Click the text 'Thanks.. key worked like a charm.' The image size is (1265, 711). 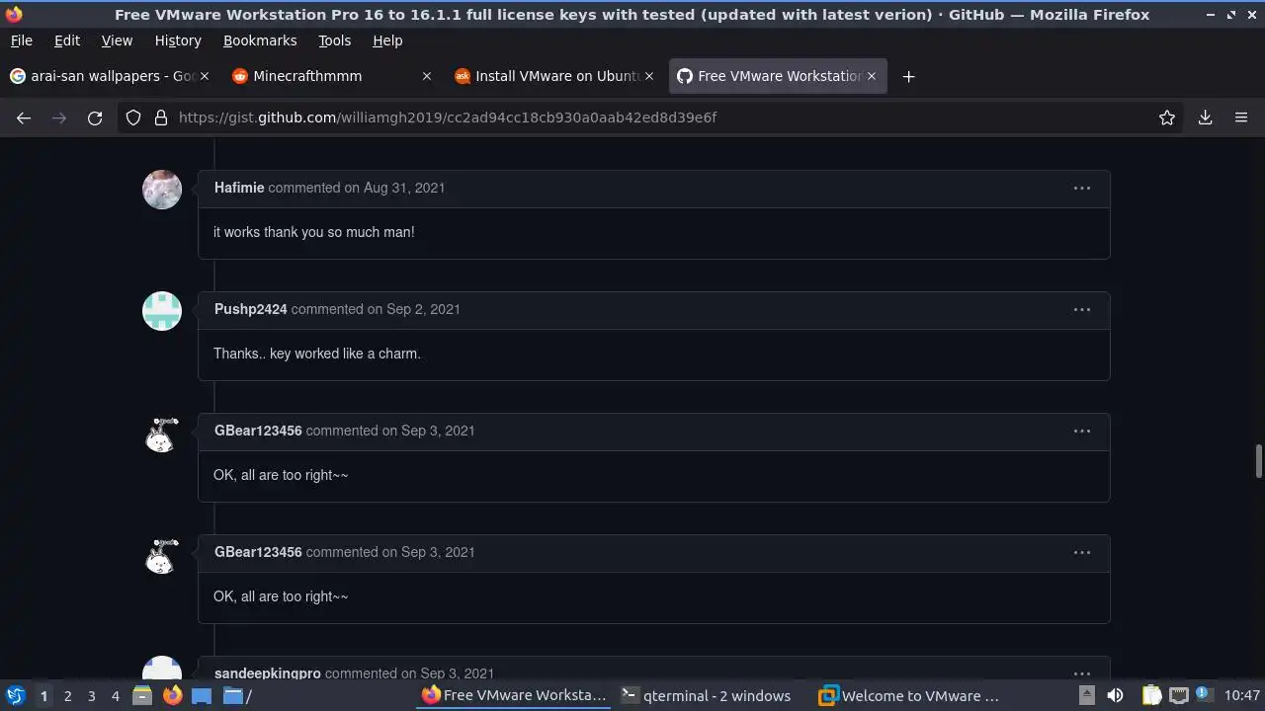tap(317, 354)
